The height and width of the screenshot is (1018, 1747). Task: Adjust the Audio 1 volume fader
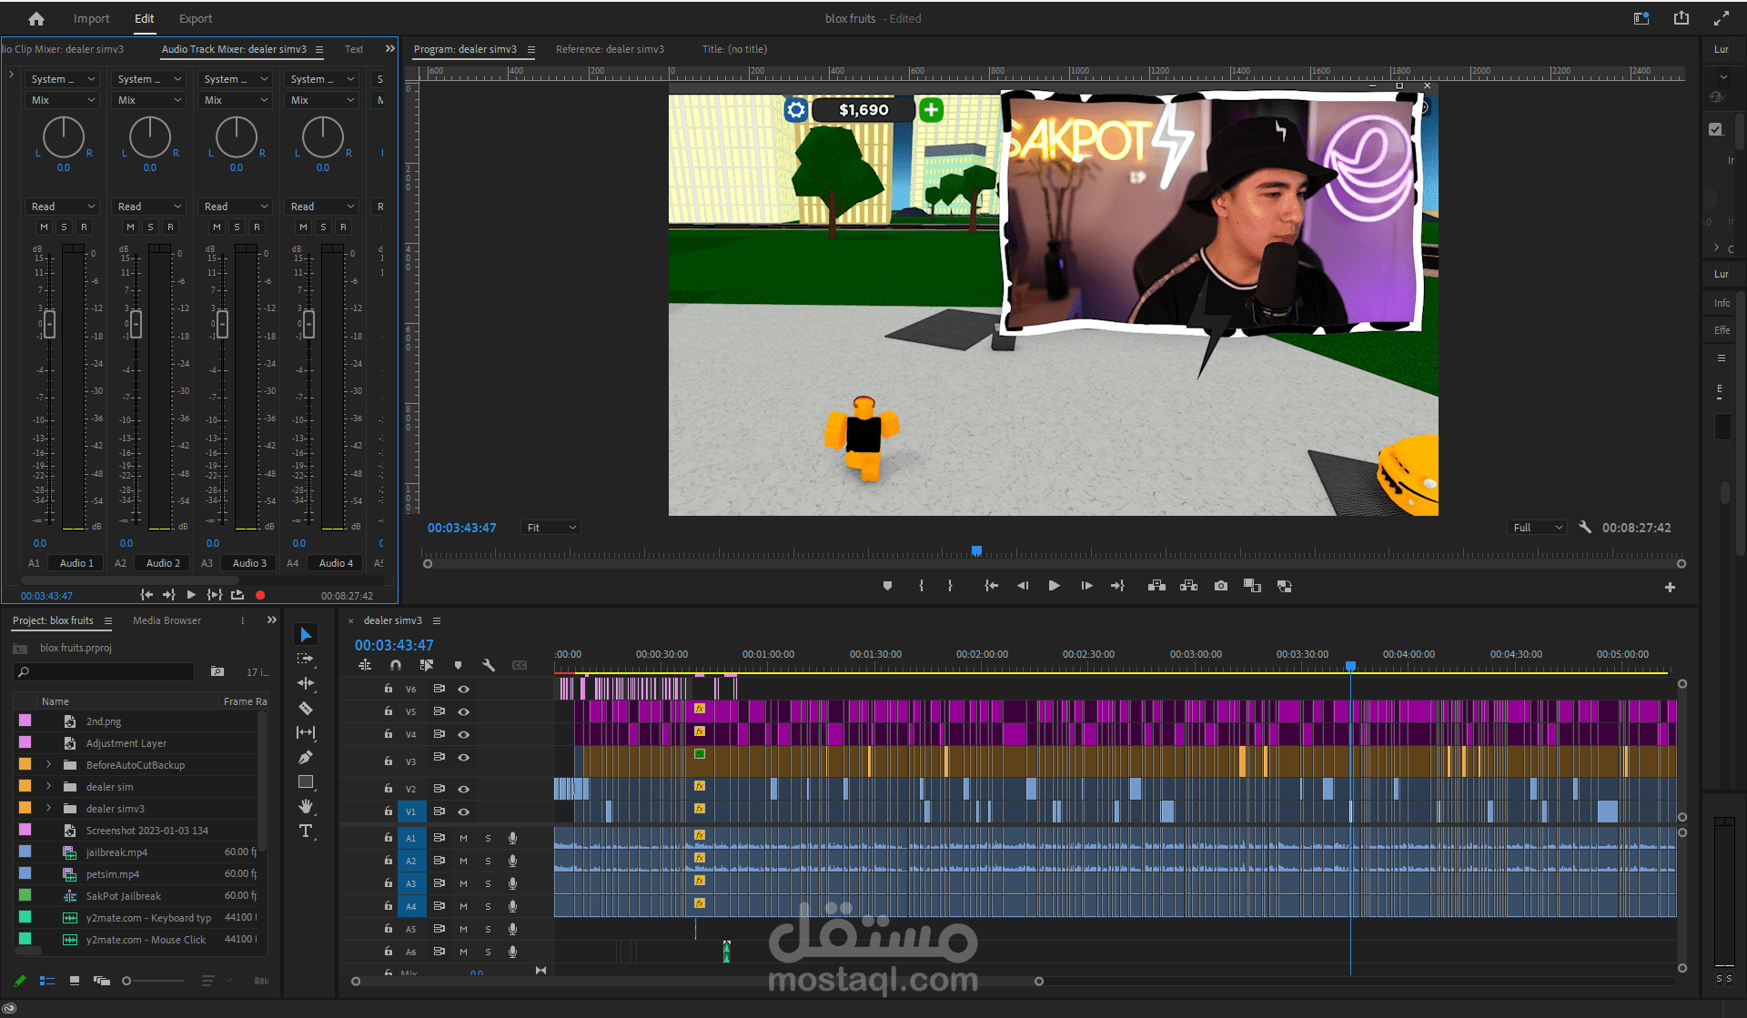[x=49, y=324]
